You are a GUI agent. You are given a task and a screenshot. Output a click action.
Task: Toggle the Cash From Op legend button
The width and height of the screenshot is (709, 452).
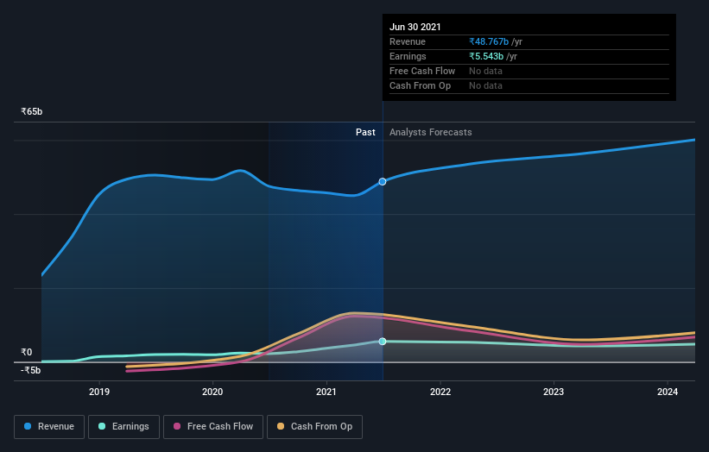click(314, 427)
